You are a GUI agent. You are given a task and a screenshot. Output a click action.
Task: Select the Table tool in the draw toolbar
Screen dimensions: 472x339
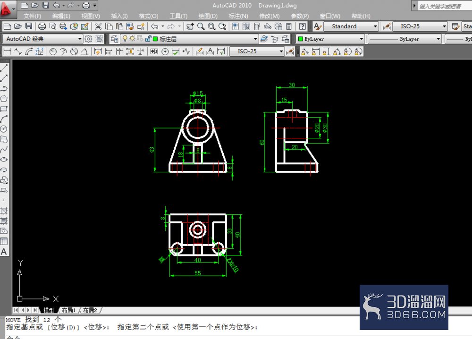coord(4,241)
